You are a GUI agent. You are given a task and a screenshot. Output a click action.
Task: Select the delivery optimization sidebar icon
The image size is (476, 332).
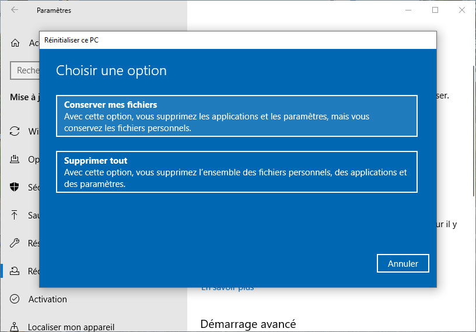[x=15, y=159]
